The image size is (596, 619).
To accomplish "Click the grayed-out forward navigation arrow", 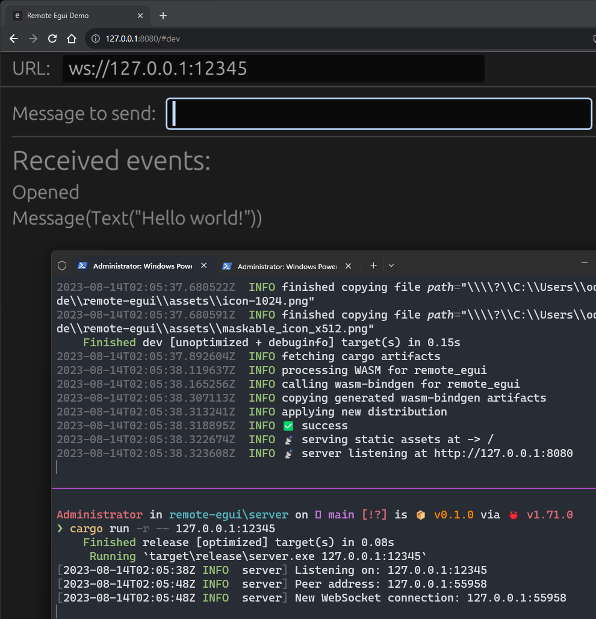I will [33, 39].
